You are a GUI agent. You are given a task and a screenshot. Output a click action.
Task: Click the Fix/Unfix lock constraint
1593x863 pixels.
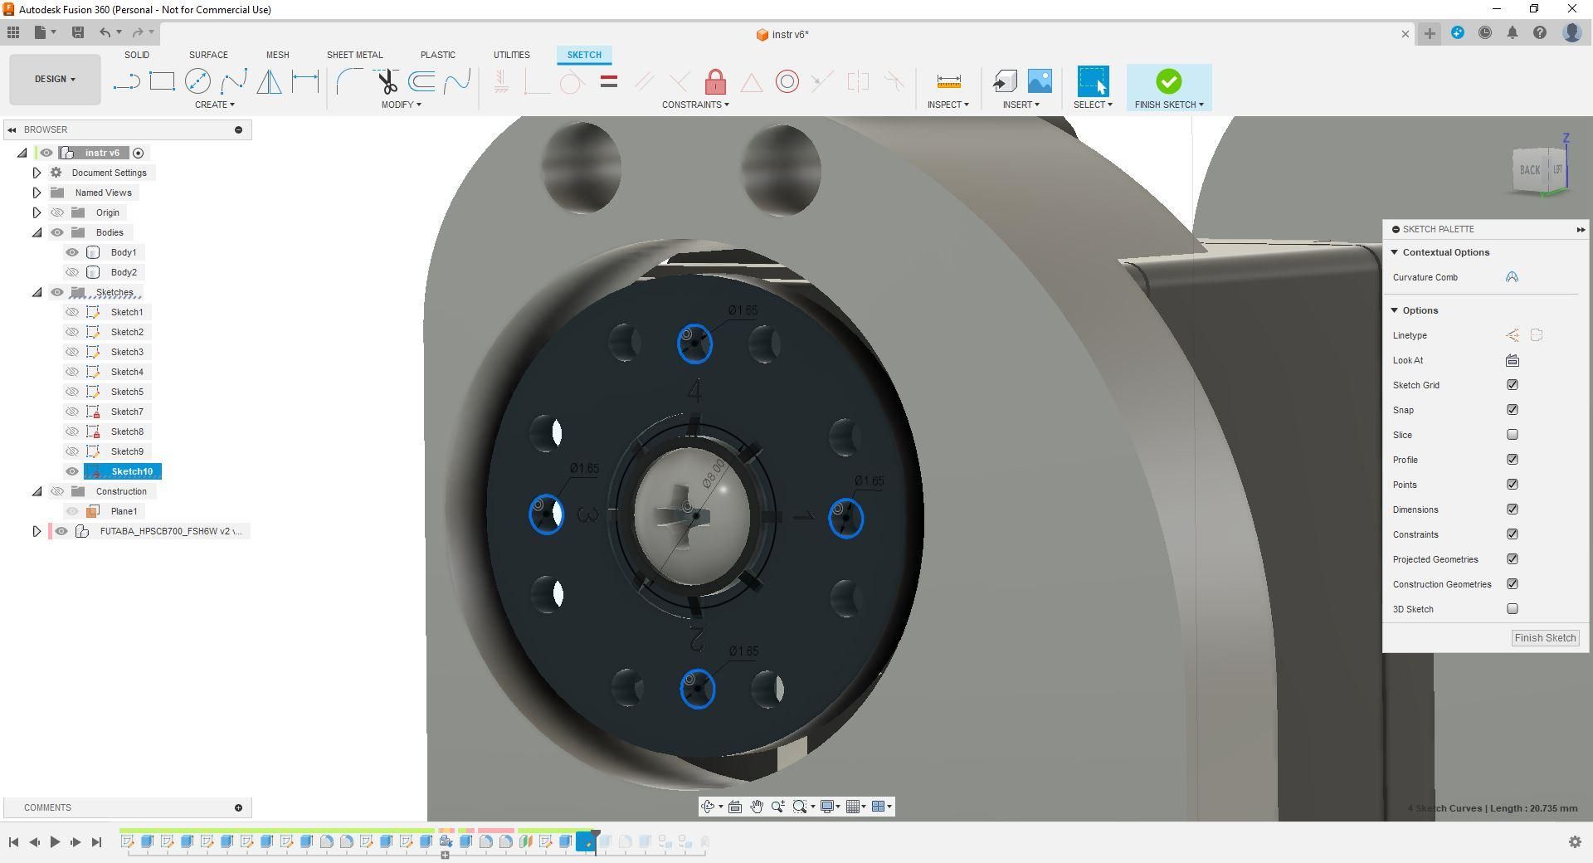(715, 81)
